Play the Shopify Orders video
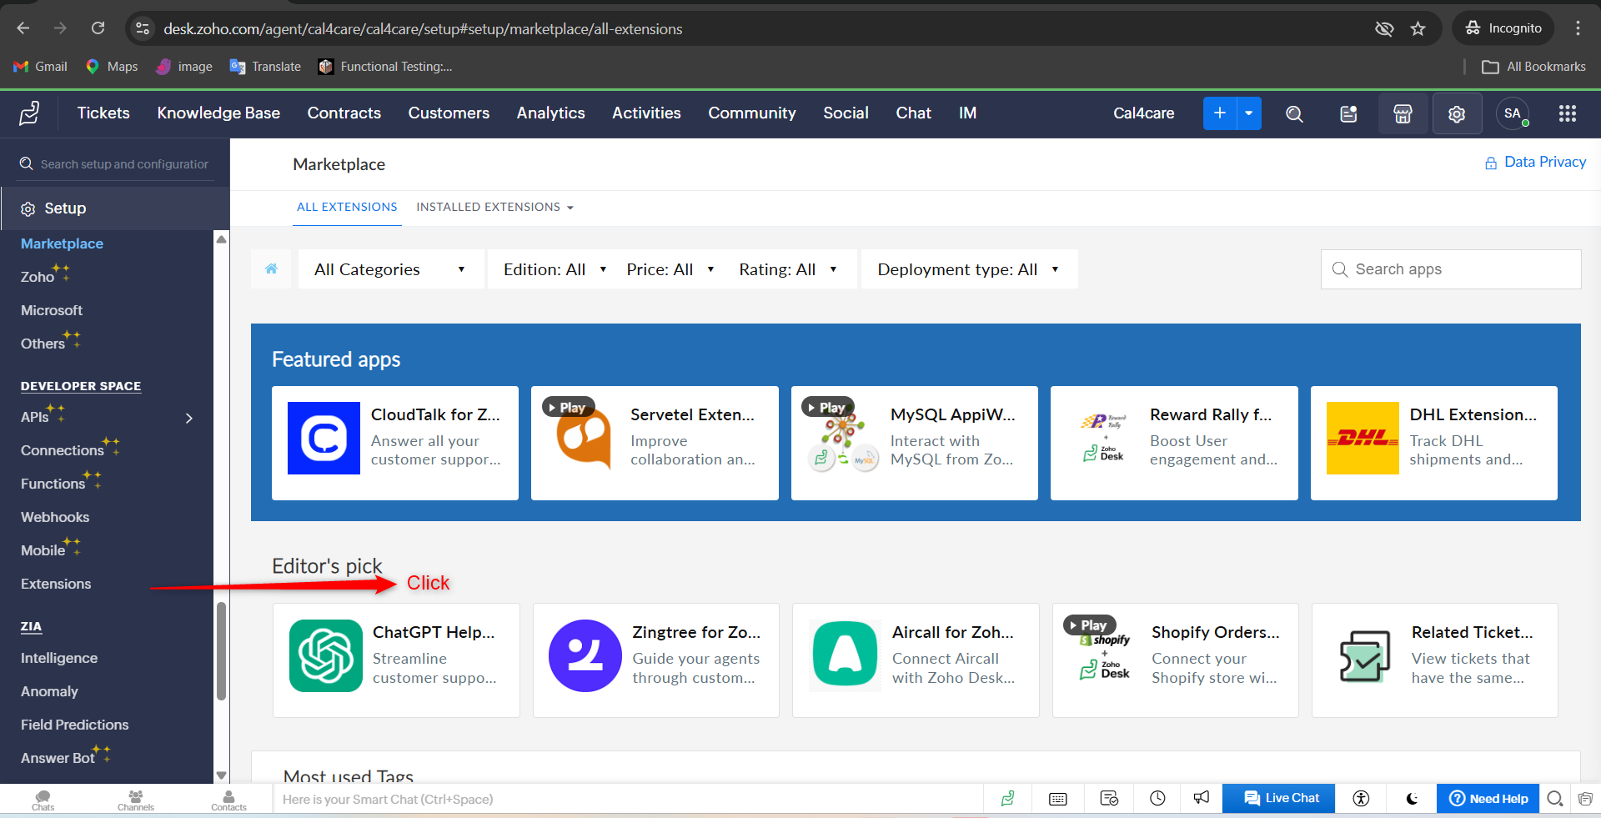Image resolution: width=1601 pixels, height=818 pixels. [x=1088, y=625]
